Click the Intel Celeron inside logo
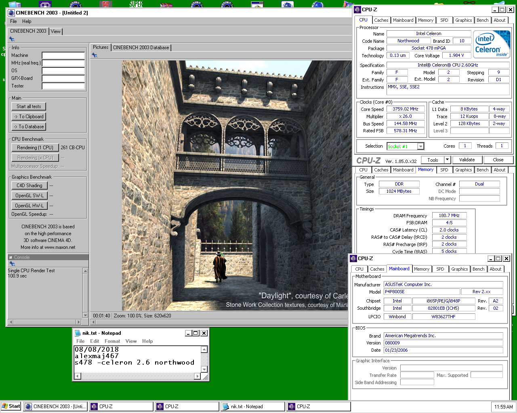Image resolution: width=517 pixels, height=413 pixels. point(491,44)
